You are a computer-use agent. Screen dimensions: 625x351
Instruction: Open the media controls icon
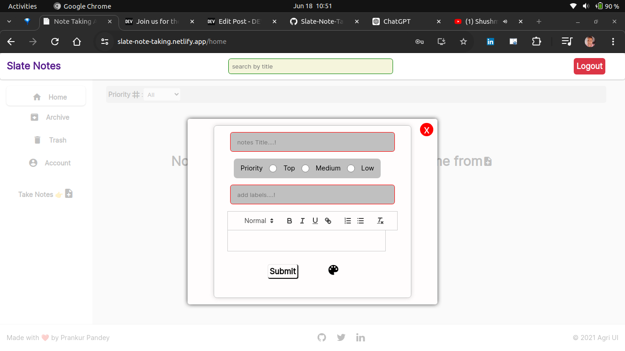(x=567, y=42)
